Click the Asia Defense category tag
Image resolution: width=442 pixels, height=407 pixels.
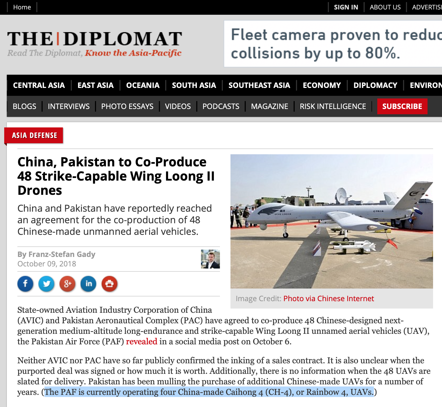(x=34, y=135)
